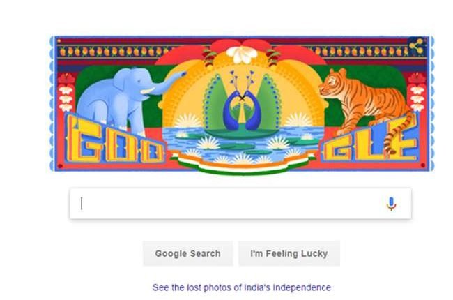The width and height of the screenshot is (453, 300).
Task: Select the twin peacocks at the doodle center
Action: tap(242, 101)
